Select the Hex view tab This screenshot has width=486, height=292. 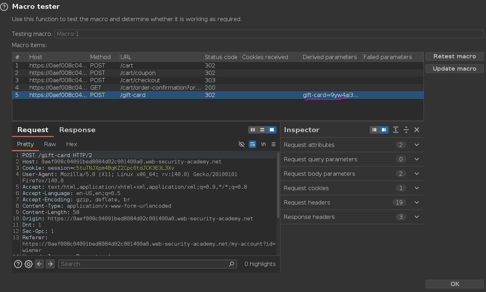(72, 144)
